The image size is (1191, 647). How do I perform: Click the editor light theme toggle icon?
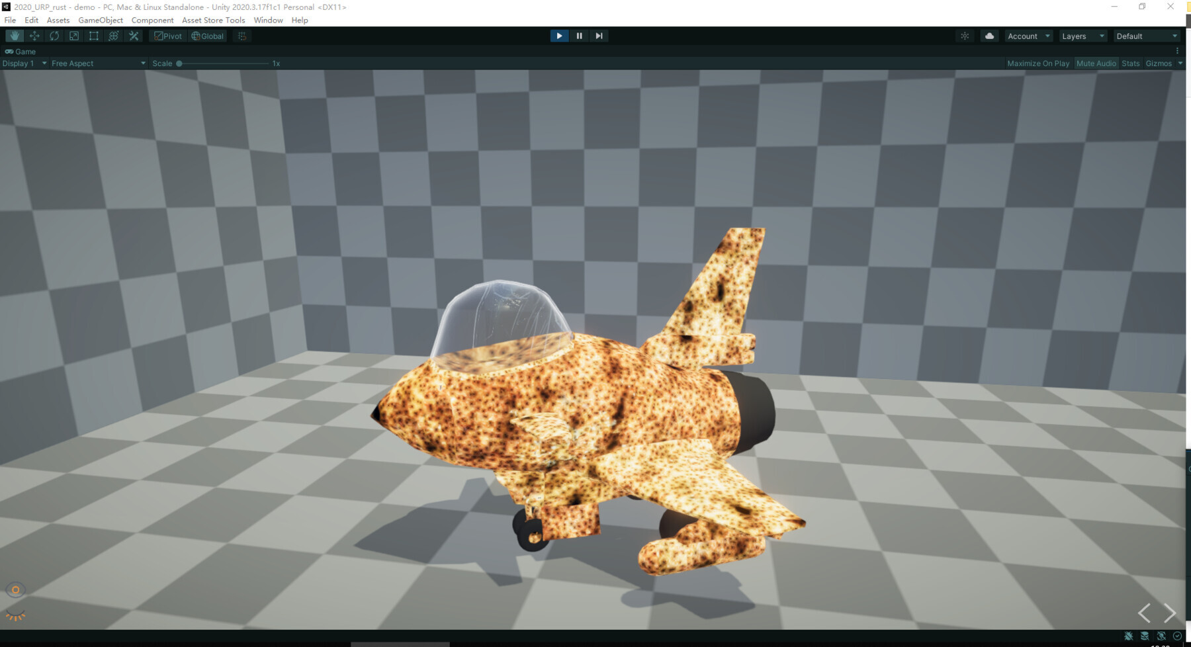(964, 36)
